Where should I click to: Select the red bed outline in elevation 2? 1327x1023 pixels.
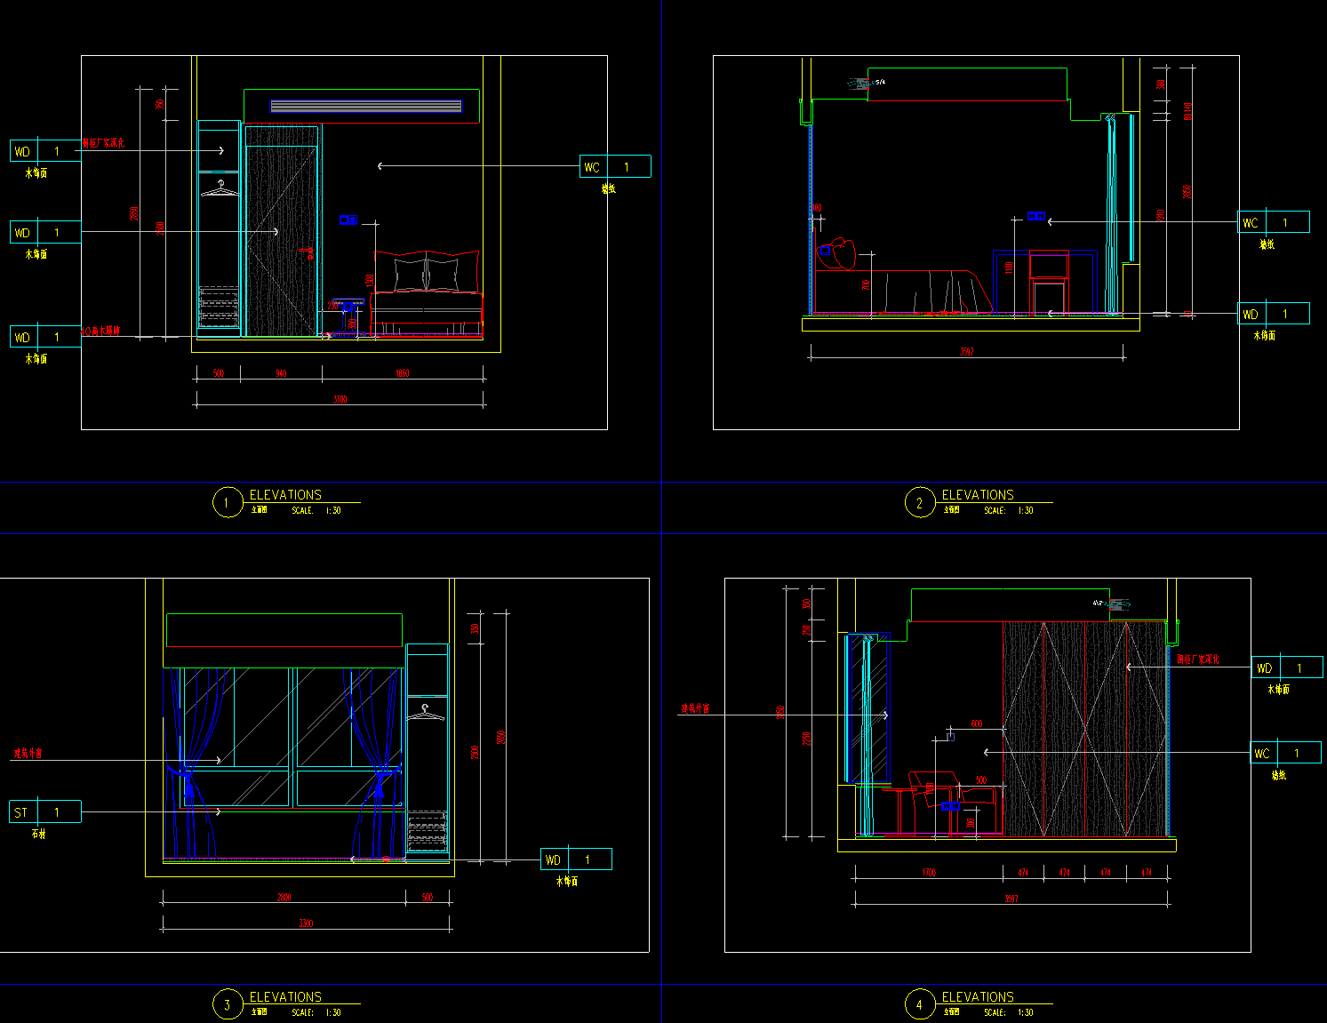(x=903, y=292)
